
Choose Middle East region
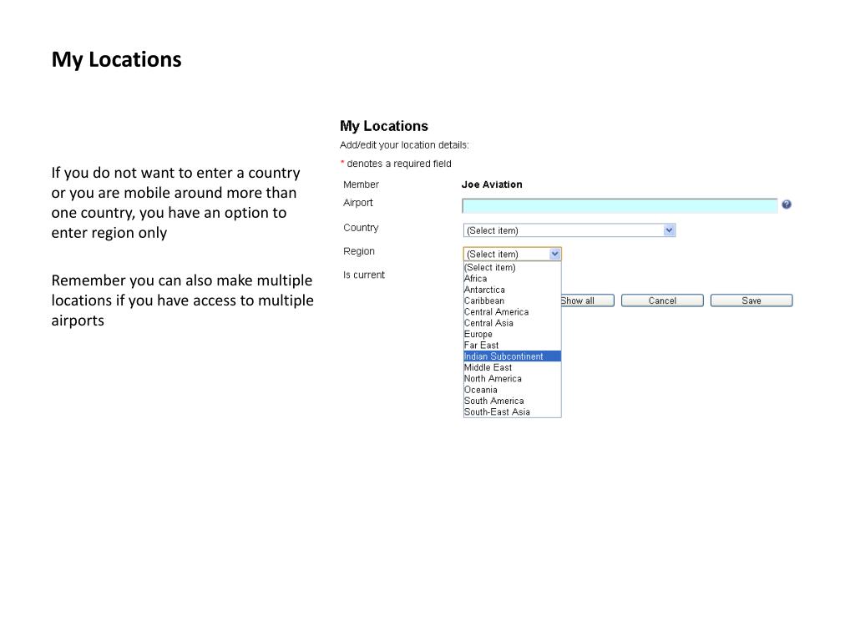[512, 368]
